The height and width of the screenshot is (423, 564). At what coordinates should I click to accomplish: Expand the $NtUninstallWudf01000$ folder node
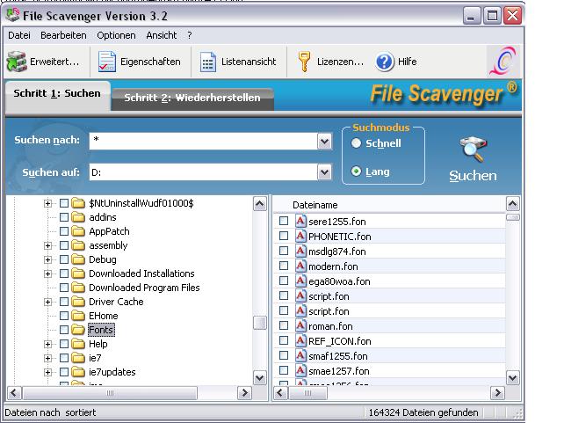(x=47, y=203)
